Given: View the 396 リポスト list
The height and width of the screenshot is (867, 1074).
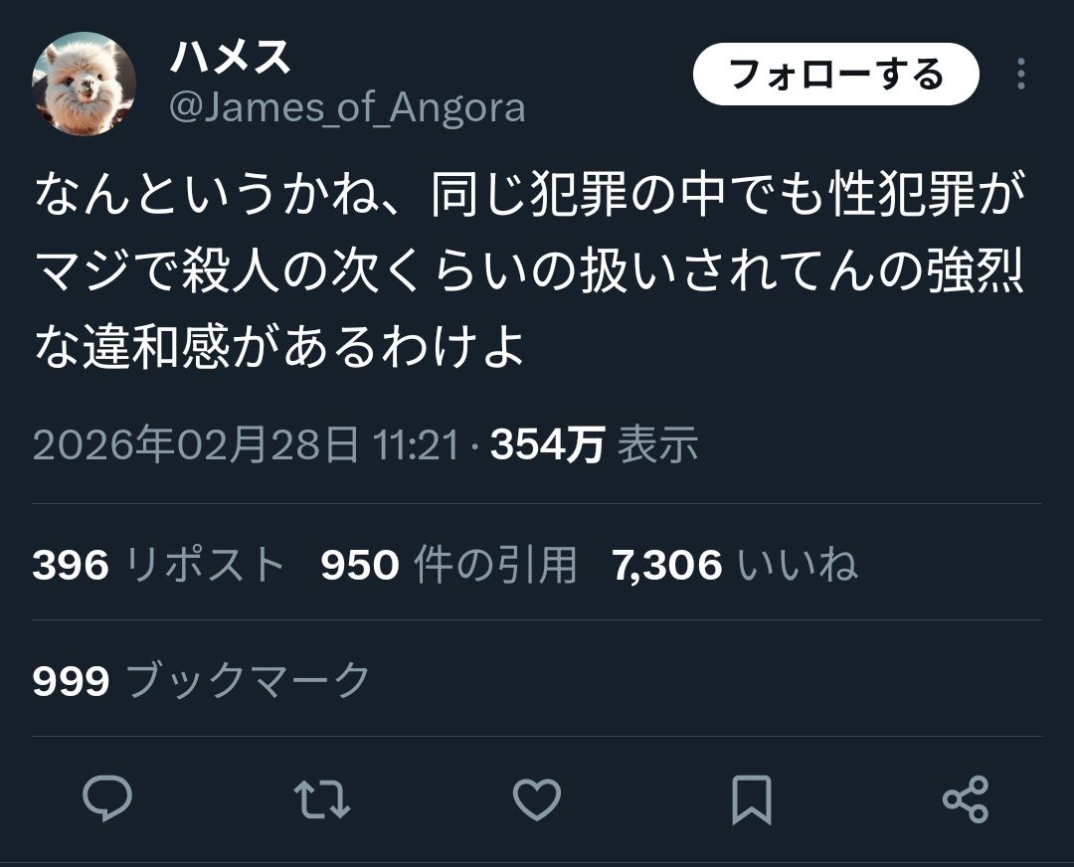Looking at the screenshot, I should click(x=158, y=565).
